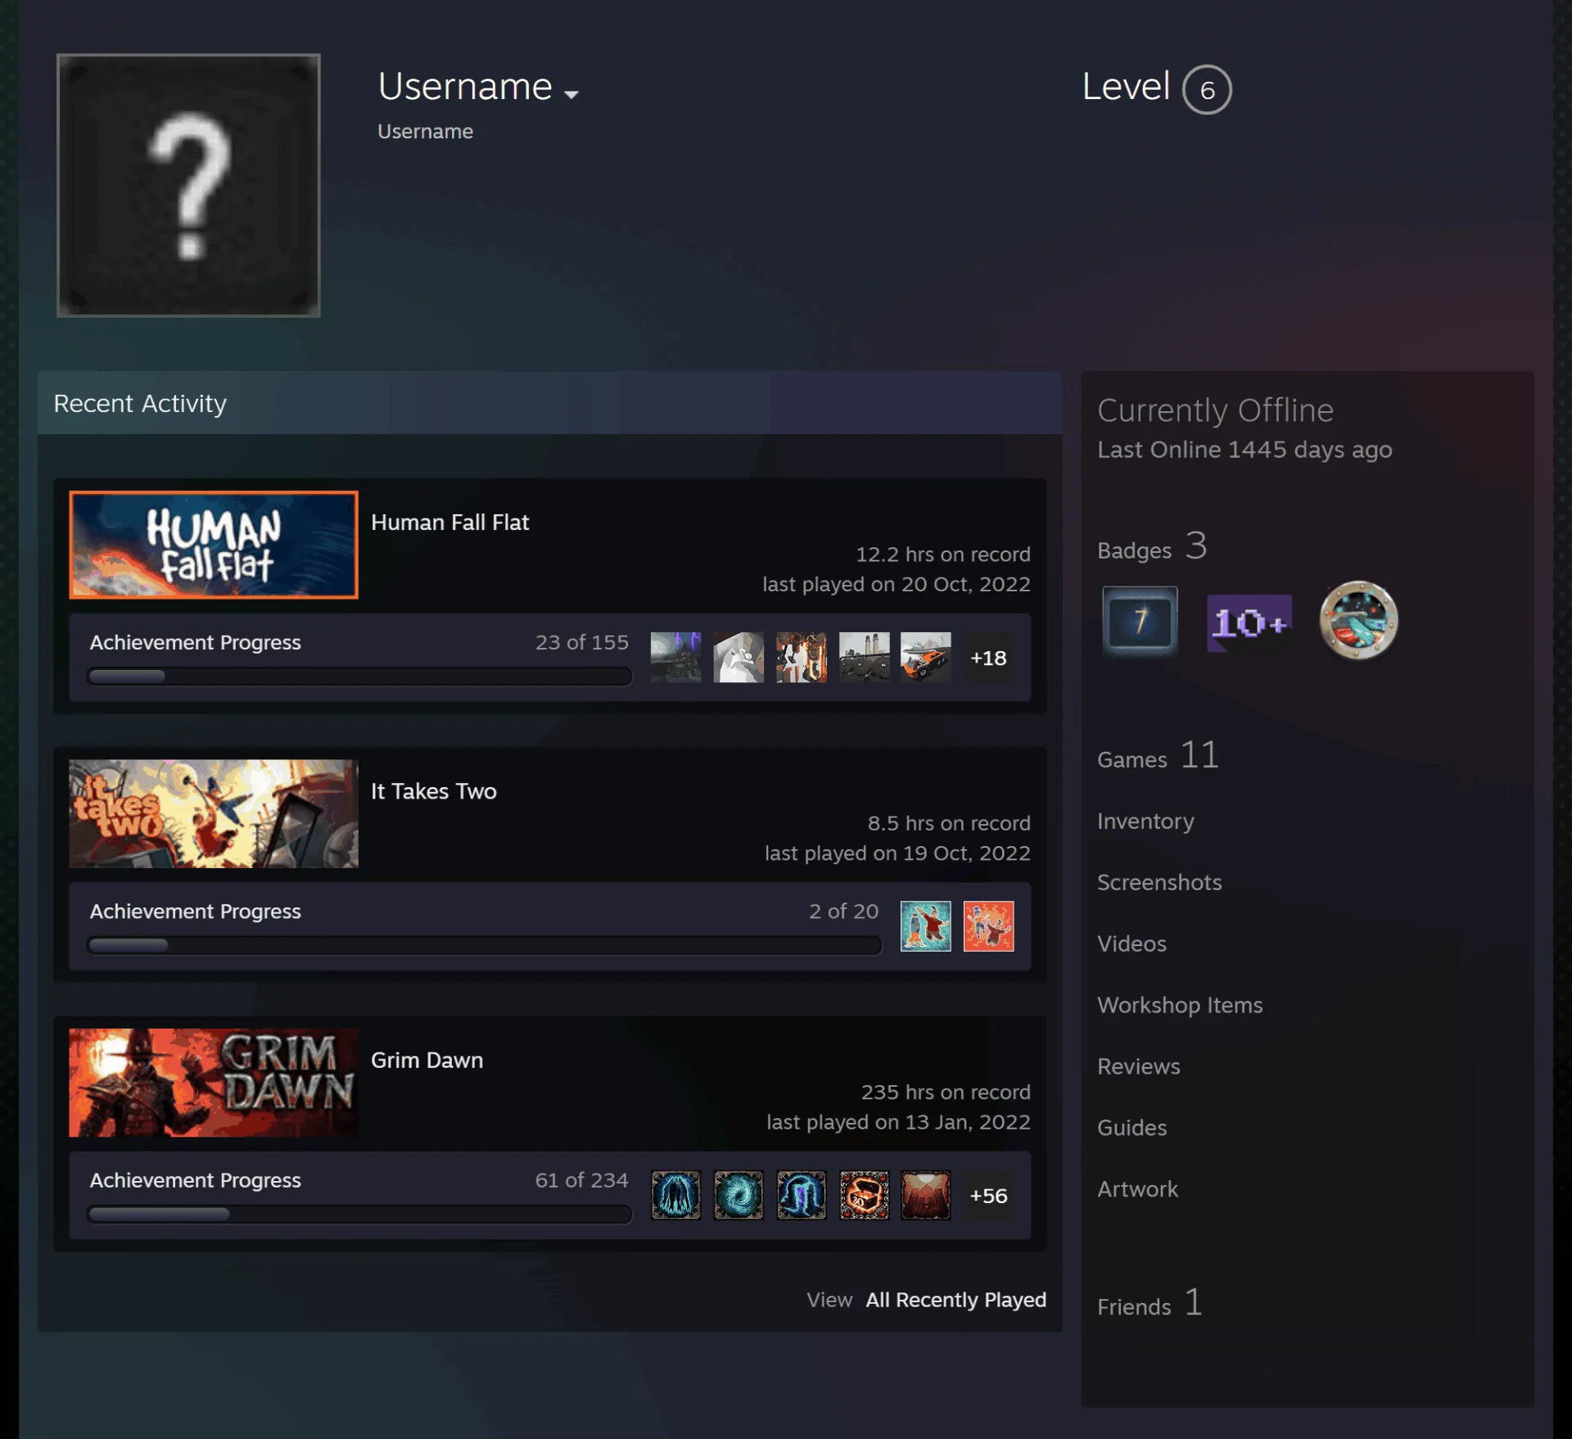Image resolution: width=1572 pixels, height=1439 pixels.
Task: Select the orange-vehicle Human Fall Flat achievement icon
Action: tap(926, 658)
